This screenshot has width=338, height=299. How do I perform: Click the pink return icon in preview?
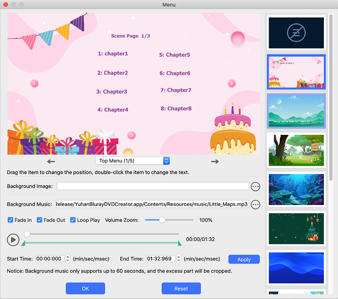132,135
